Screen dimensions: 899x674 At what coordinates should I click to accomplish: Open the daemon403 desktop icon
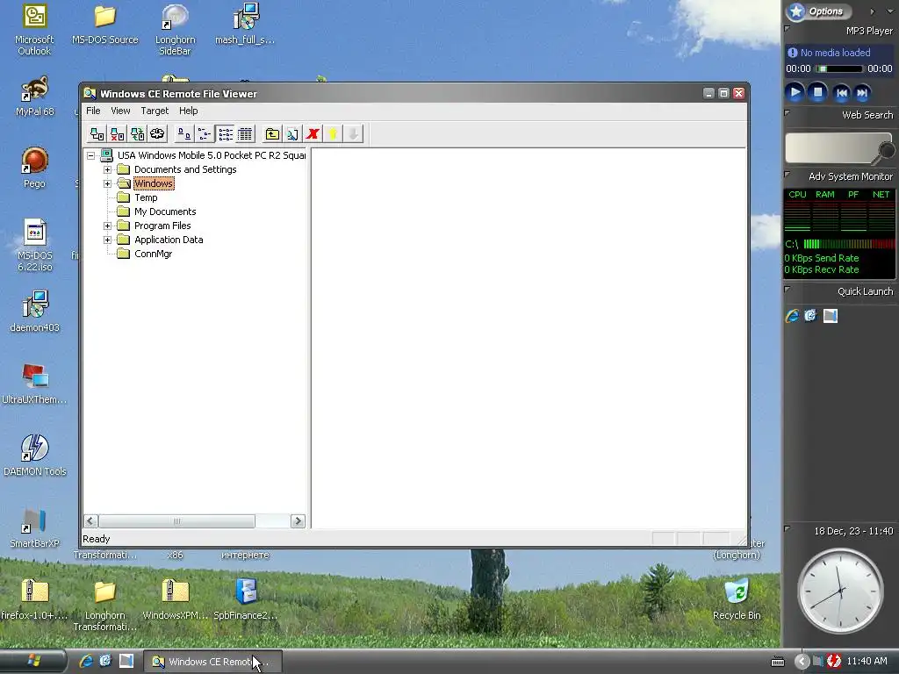point(34,312)
